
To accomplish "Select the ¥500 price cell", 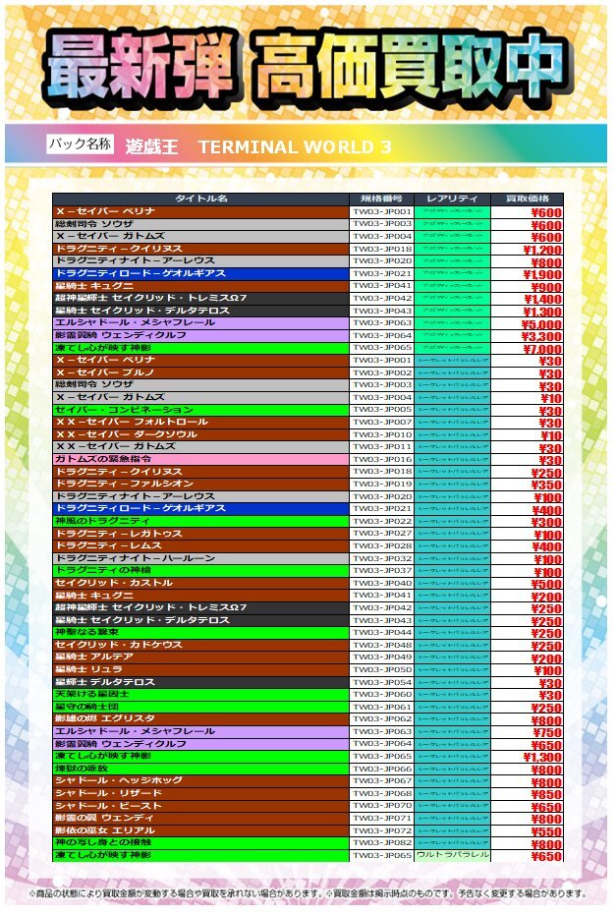I will click(528, 584).
